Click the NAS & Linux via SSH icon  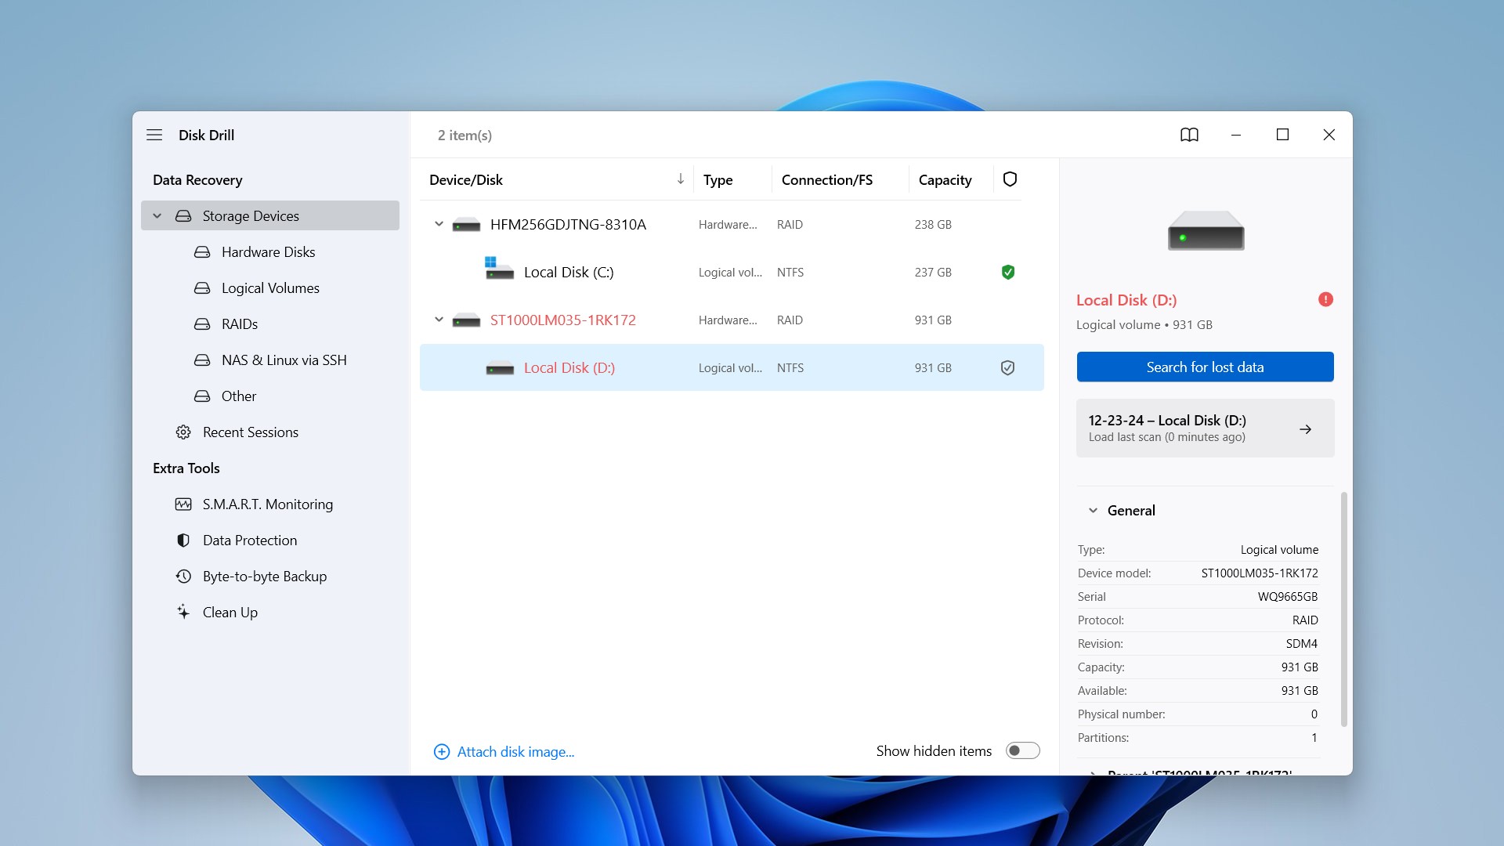pyautogui.click(x=202, y=360)
